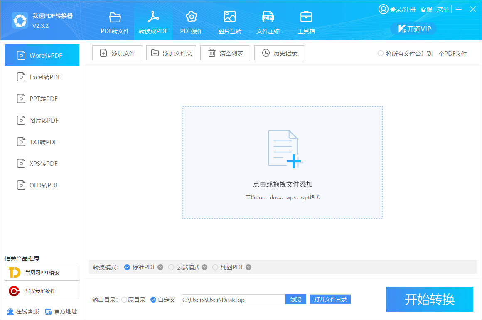
Task: Click the file drop area to add files
Action: click(282, 162)
